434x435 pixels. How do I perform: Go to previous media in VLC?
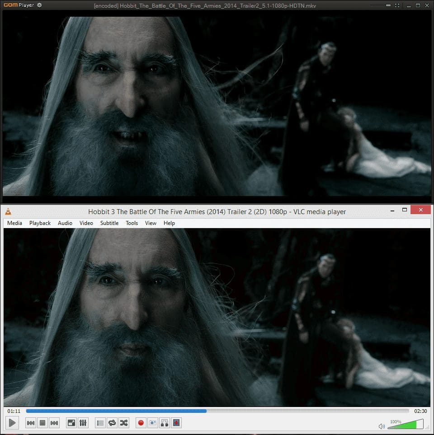point(31,423)
